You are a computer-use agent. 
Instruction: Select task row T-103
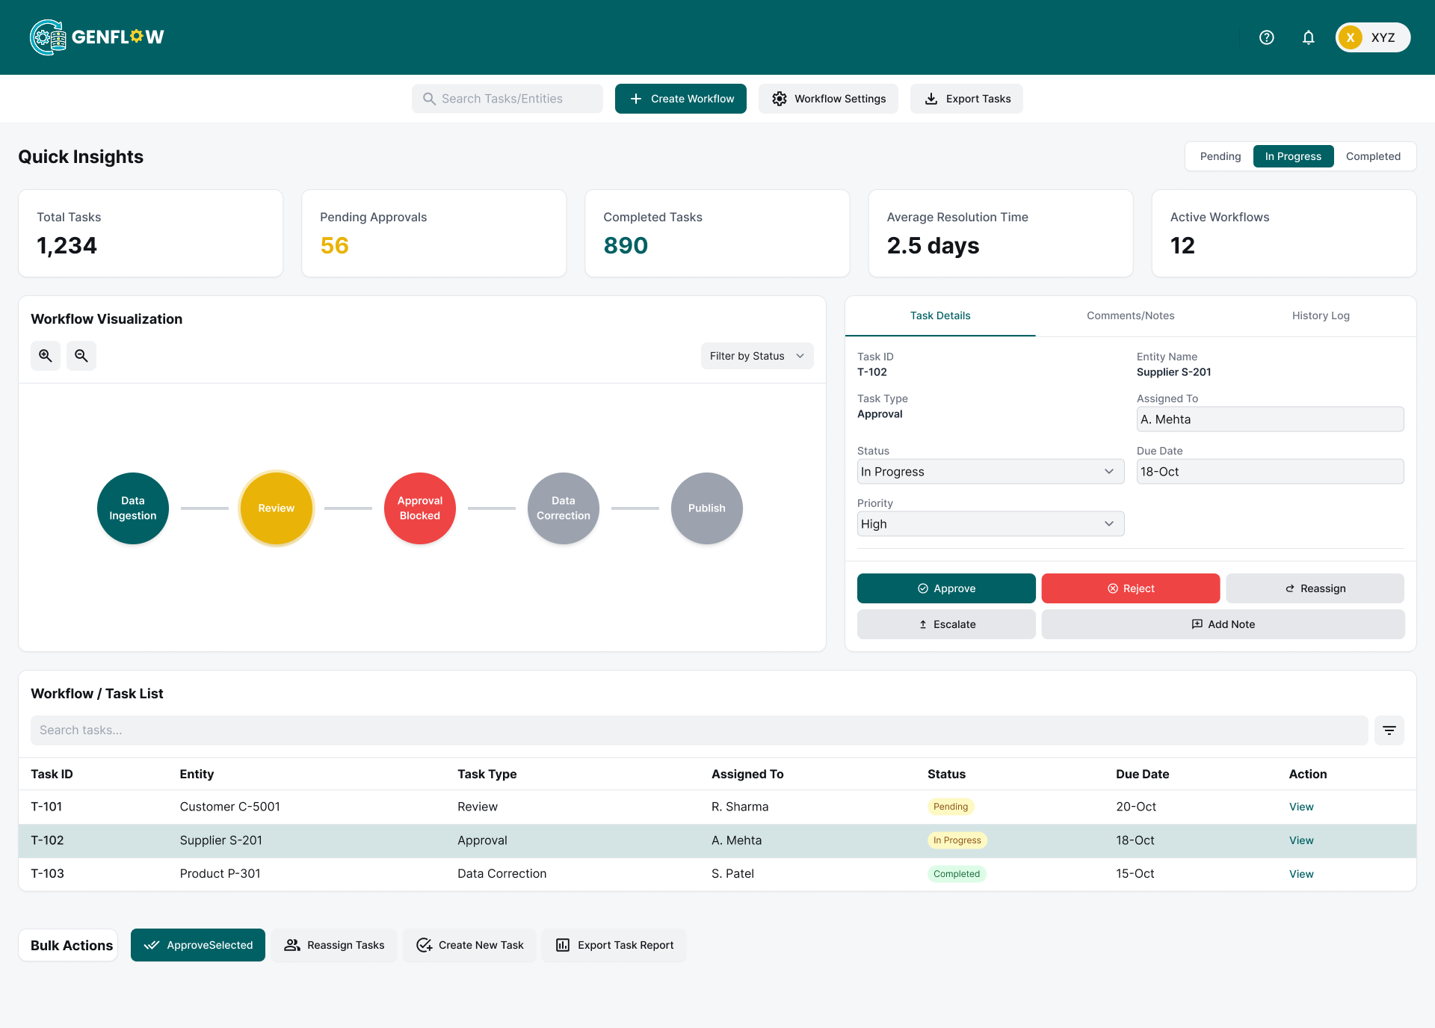(717, 874)
